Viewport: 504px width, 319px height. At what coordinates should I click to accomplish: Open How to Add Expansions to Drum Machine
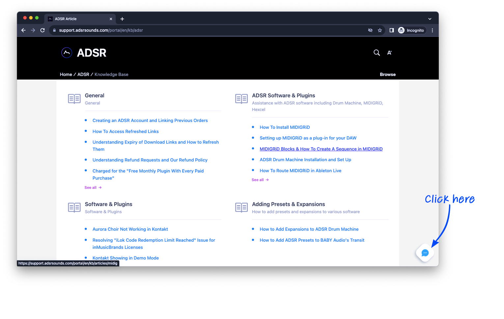tap(309, 229)
